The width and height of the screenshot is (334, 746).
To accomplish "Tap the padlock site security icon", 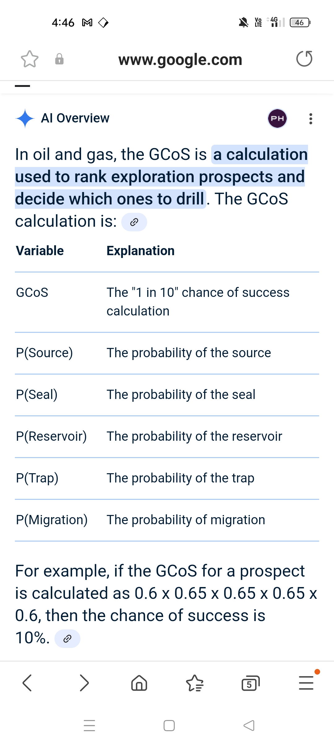I will 59,59.
